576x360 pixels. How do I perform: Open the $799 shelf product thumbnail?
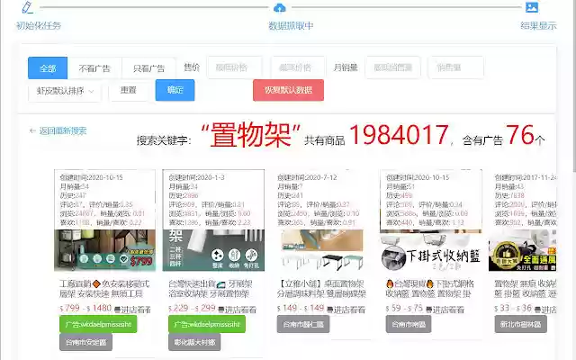(104, 250)
